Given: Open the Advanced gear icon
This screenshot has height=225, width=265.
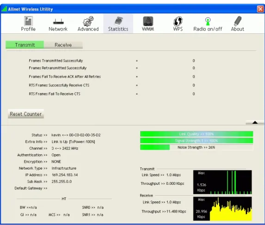Looking at the screenshot, I should [x=88, y=21].
